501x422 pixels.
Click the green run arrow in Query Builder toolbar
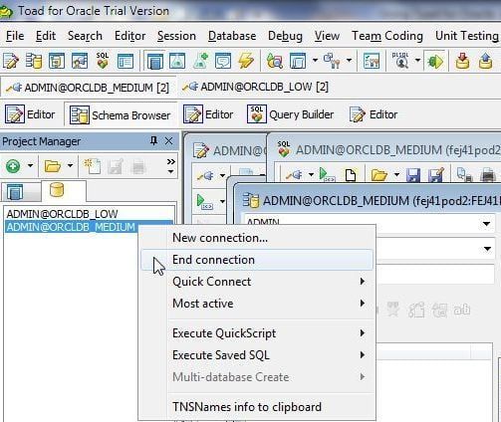pyautogui.click(x=327, y=174)
